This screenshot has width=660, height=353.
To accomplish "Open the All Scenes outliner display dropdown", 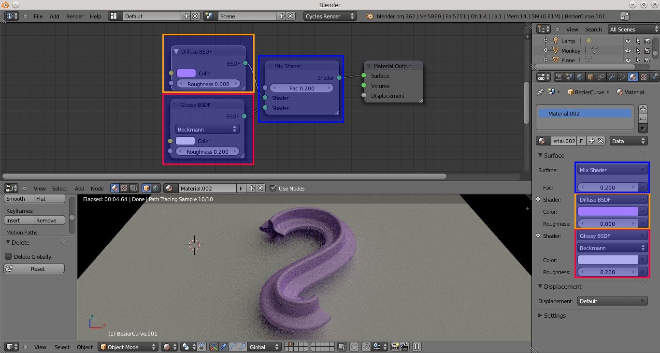I will tap(633, 29).
